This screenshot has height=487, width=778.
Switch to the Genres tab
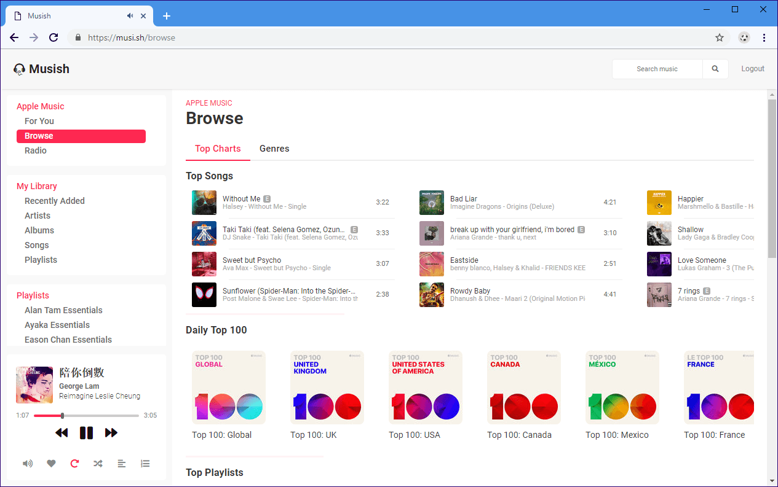coord(274,149)
